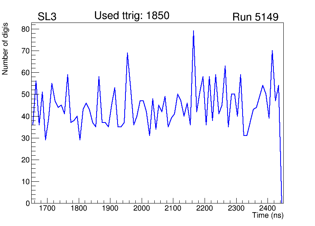
Task: Click the 2300 x-axis tick label
Action: (x=236, y=208)
